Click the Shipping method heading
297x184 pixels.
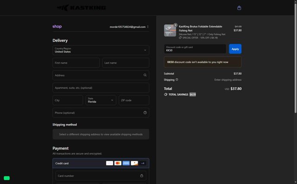pyautogui.click(x=65, y=125)
